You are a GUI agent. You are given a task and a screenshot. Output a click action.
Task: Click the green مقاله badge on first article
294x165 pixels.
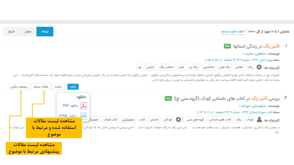[x=227, y=46]
